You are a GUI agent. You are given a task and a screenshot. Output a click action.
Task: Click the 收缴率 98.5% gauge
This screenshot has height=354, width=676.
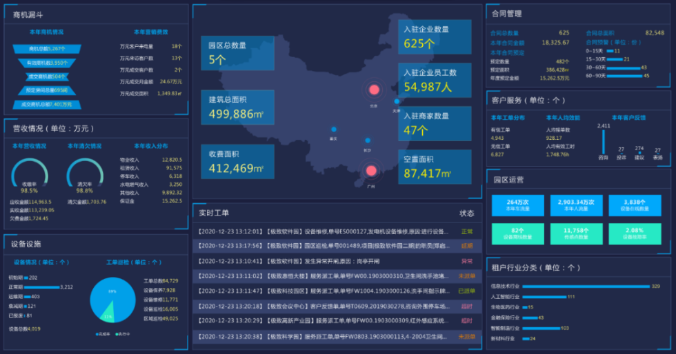(29, 176)
